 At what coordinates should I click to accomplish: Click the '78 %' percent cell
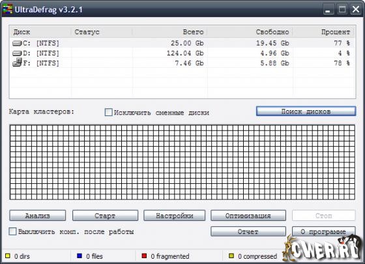342,63
